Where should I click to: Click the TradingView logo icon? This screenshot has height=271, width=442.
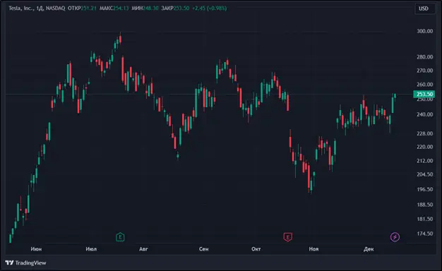[x=9, y=263]
